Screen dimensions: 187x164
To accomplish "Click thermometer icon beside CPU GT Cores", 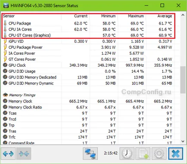I will (5, 35).
